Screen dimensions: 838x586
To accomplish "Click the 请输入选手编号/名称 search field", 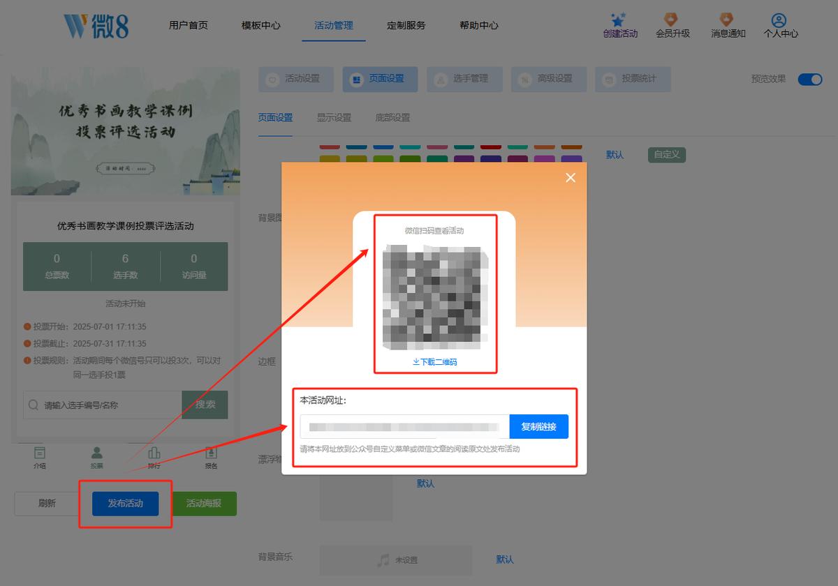I will 103,405.
